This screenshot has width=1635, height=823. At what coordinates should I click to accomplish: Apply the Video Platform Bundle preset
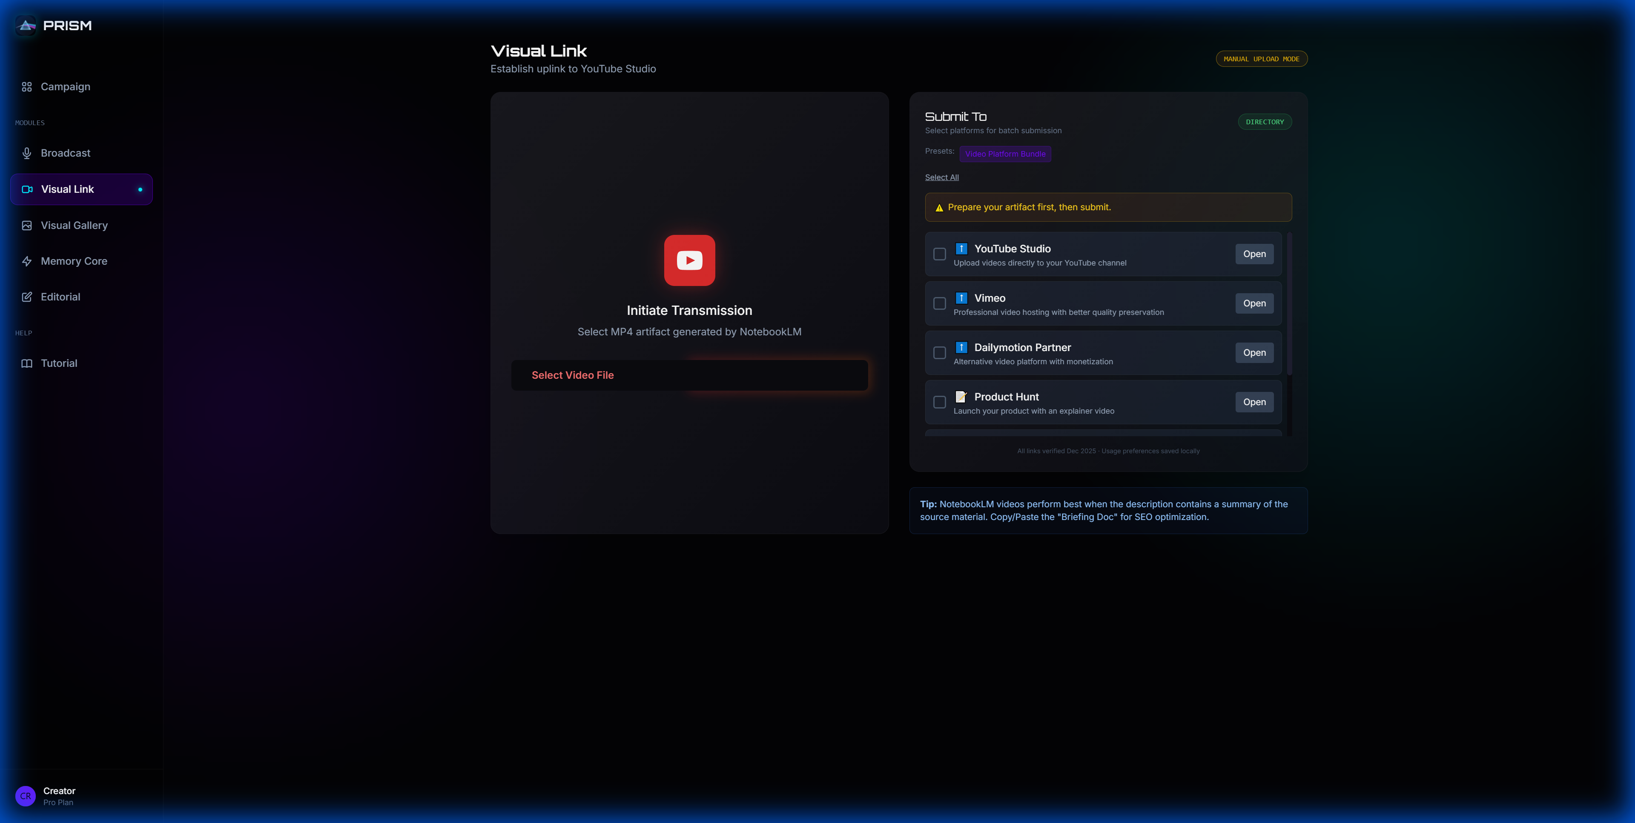pyautogui.click(x=1005, y=154)
